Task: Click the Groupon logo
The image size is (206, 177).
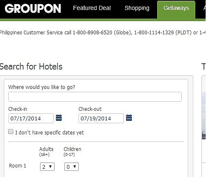Action: (33, 8)
